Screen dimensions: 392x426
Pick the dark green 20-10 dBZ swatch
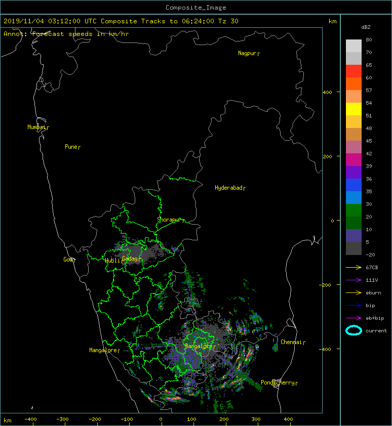(354, 223)
